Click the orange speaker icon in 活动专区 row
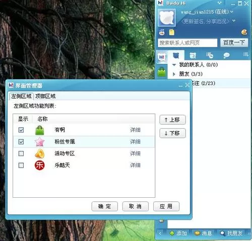This screenshot has width=252, height=241. 40,153
